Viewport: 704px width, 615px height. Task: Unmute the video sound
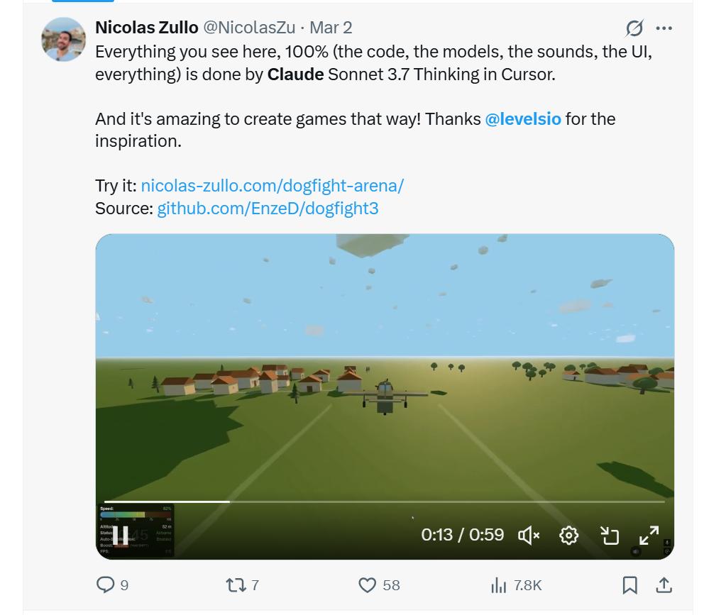point(529,535)
